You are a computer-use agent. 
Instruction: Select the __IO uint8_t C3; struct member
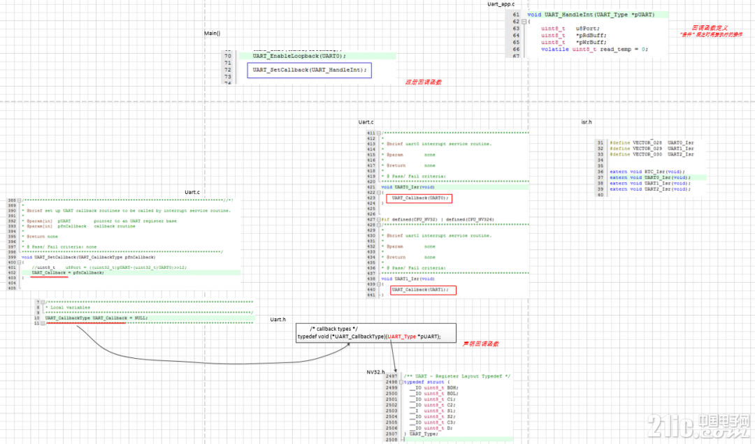433,422
